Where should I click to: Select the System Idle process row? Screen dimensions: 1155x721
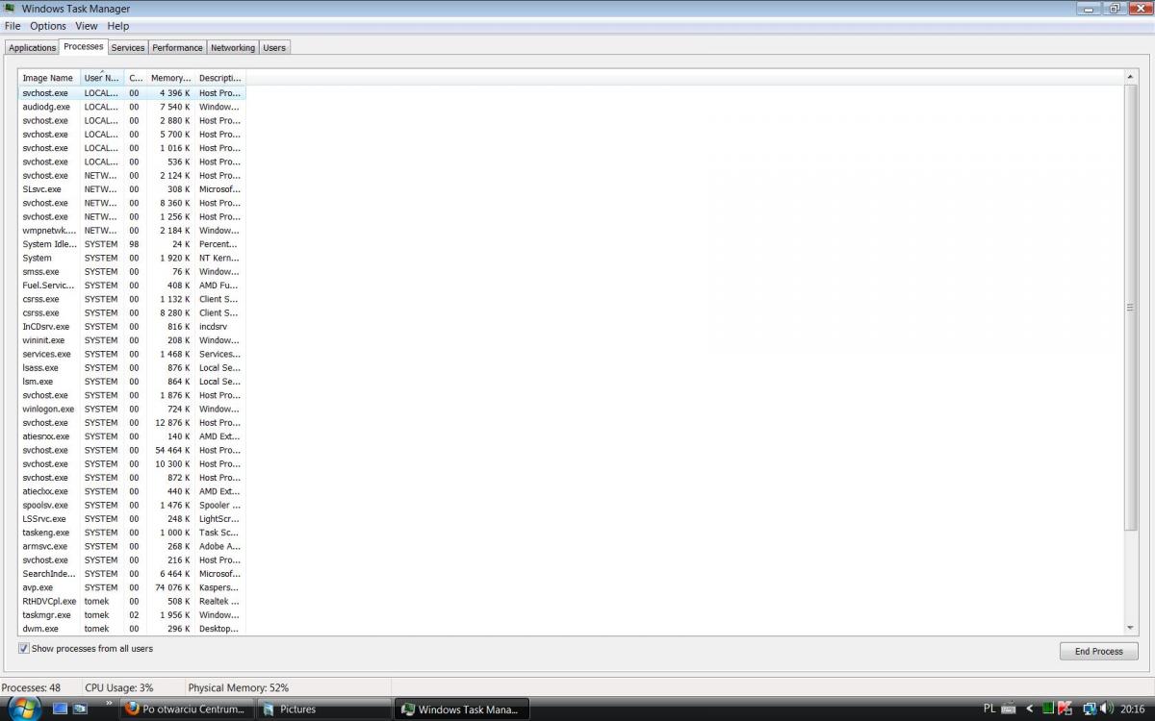pyautogui.click(x=132, y=244)
